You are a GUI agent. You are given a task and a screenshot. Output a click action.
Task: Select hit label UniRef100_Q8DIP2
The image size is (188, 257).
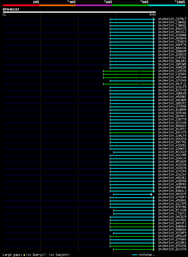pyautogui.click(x=172, y=103)
